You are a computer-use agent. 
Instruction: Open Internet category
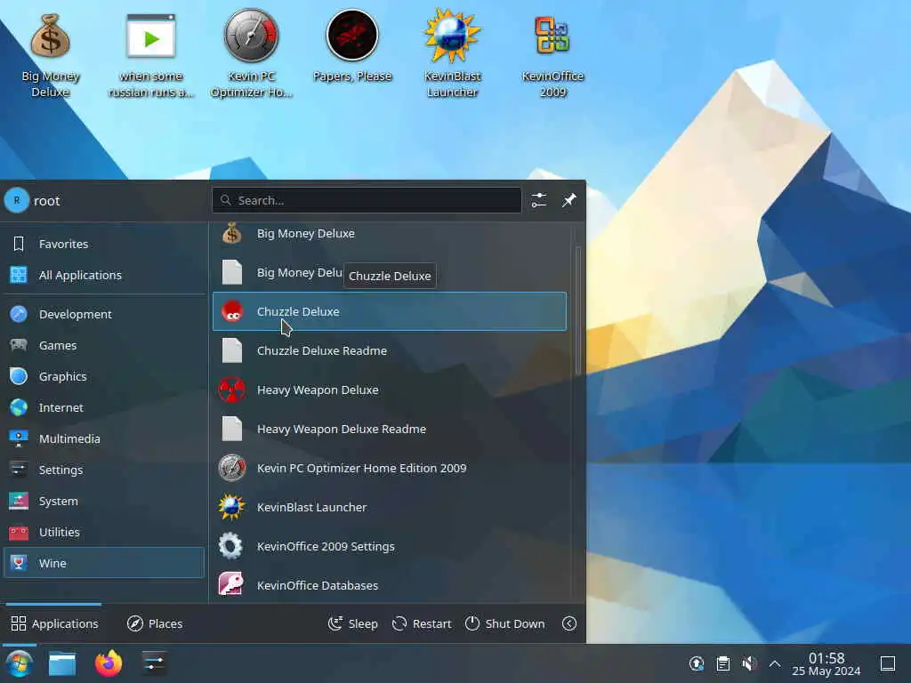click(x=104, y=407)
